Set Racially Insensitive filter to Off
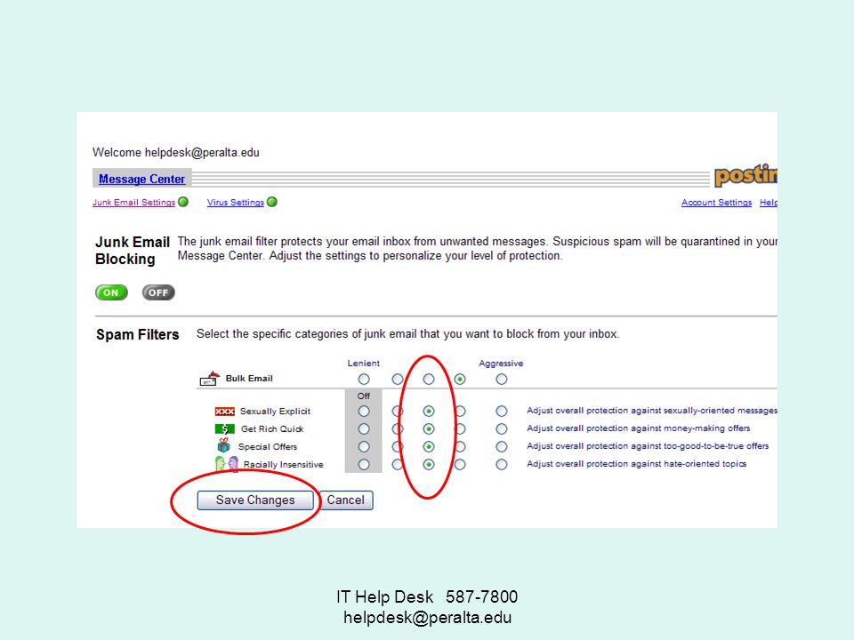Screen dimensions: 854x640 click(364, 464)
